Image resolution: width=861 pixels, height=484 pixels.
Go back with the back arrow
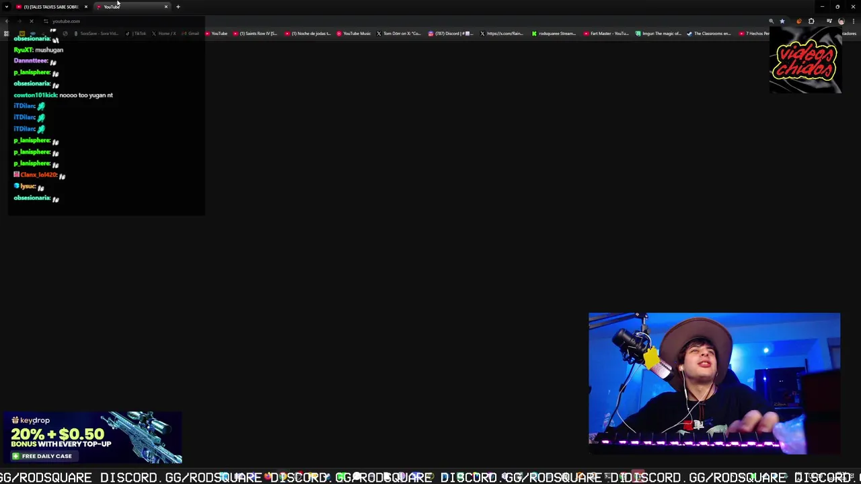(x=7, y=21)
